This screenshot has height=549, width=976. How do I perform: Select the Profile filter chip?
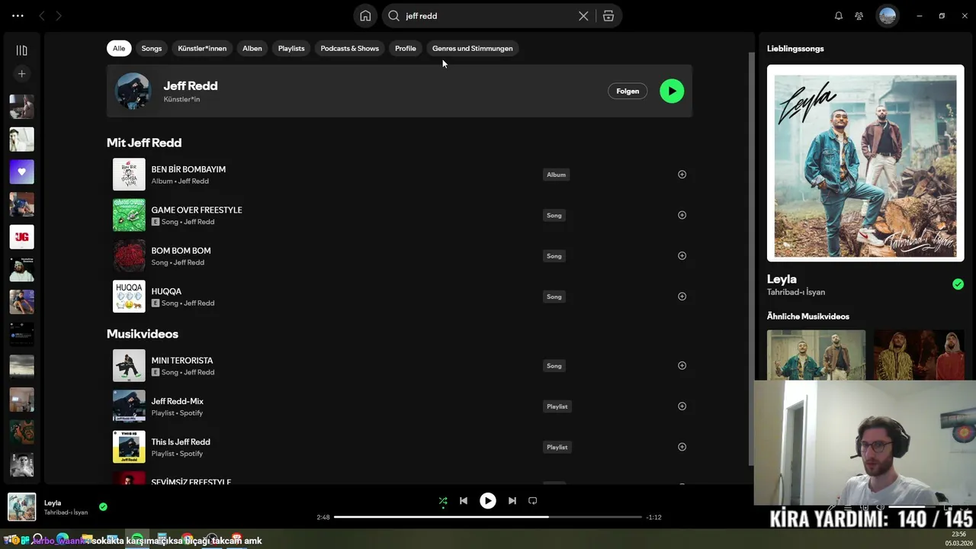406,48
